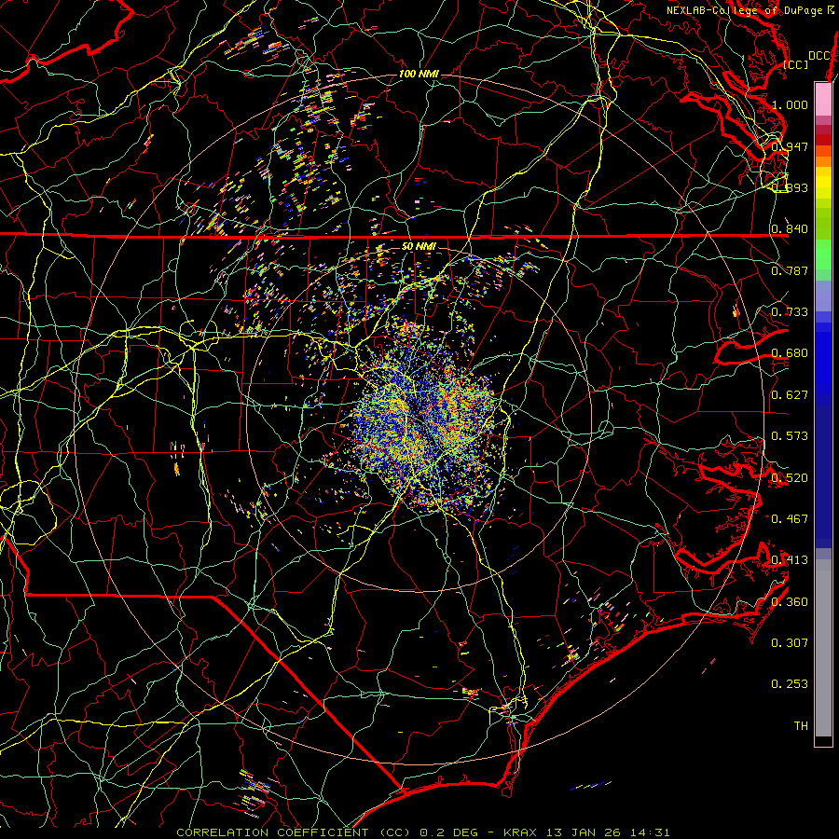This screenshot has height=839, width=839.
Task: Click the 1.000 scale value
Action: [790, 104]
